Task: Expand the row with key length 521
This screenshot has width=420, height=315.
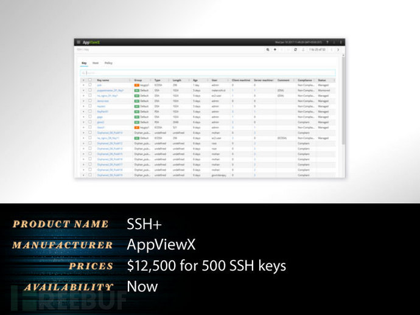Action: coord(83,128)
